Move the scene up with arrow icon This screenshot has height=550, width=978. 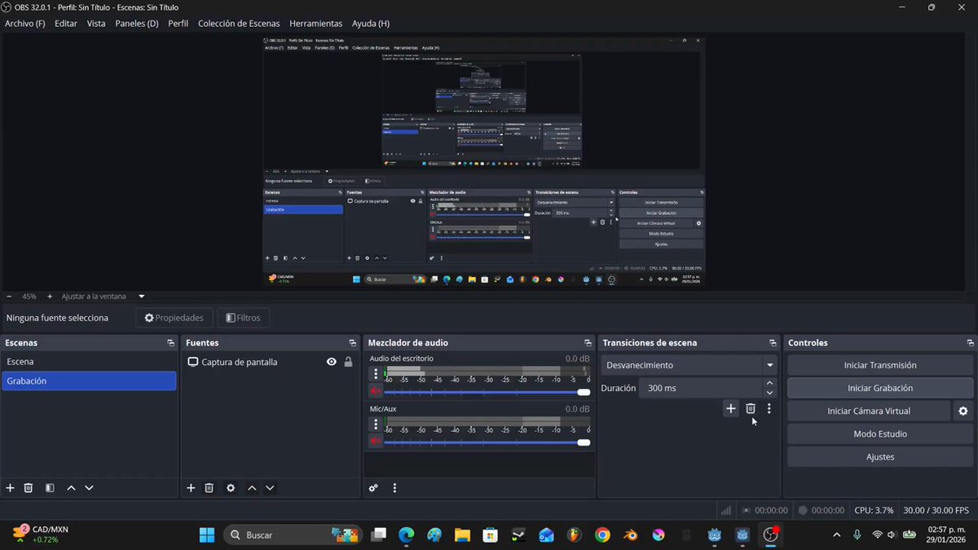pyautogui.click(x=71, y=488)
